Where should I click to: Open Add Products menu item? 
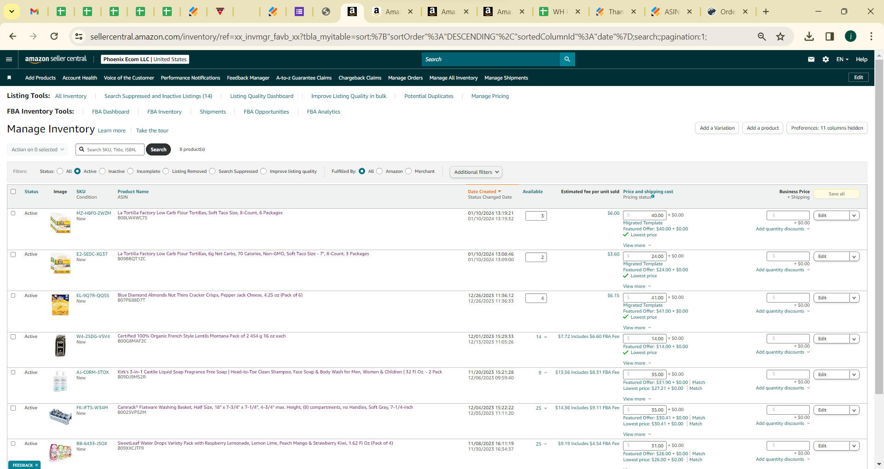41,78
